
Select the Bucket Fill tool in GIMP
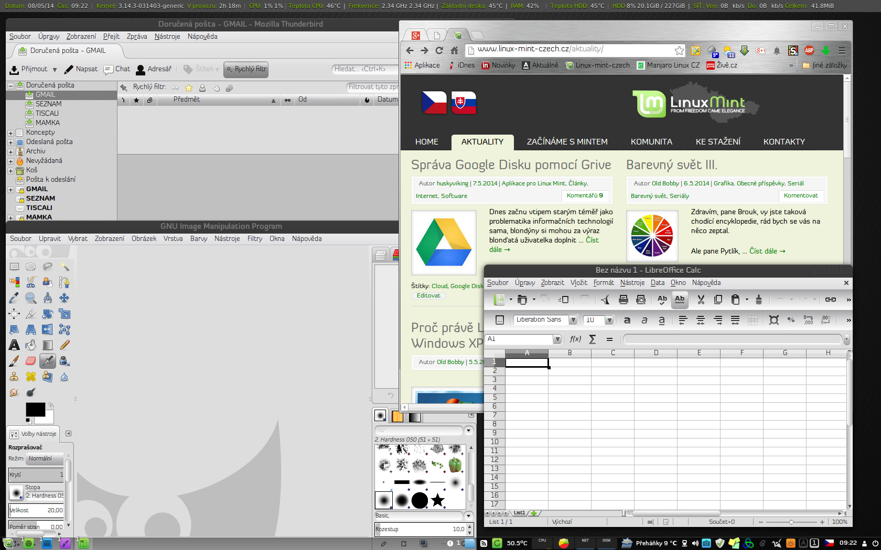(31, 345)
